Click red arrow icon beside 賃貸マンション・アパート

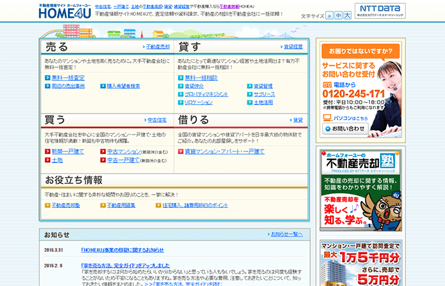181,152
